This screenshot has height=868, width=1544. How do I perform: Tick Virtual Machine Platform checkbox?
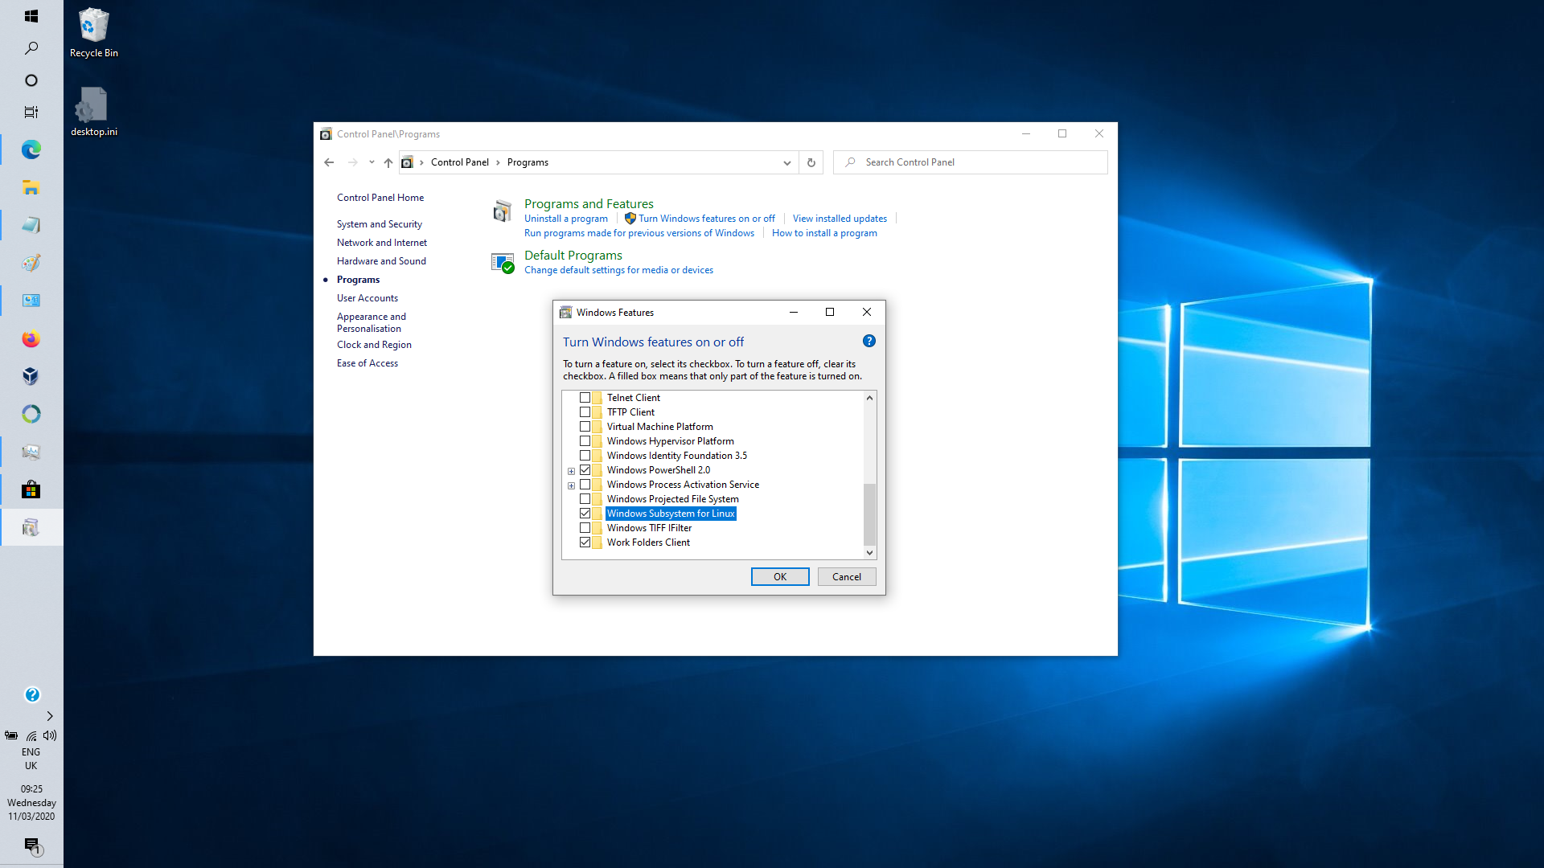coord(585,427)
